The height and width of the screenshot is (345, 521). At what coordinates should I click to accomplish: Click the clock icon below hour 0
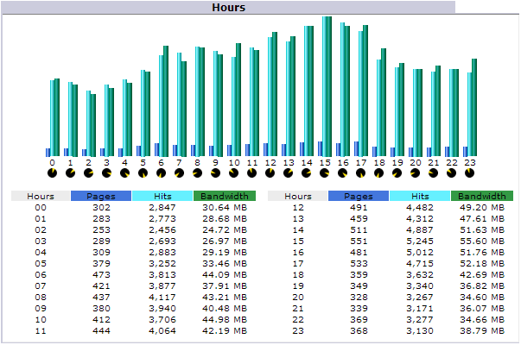click(53, 172)
